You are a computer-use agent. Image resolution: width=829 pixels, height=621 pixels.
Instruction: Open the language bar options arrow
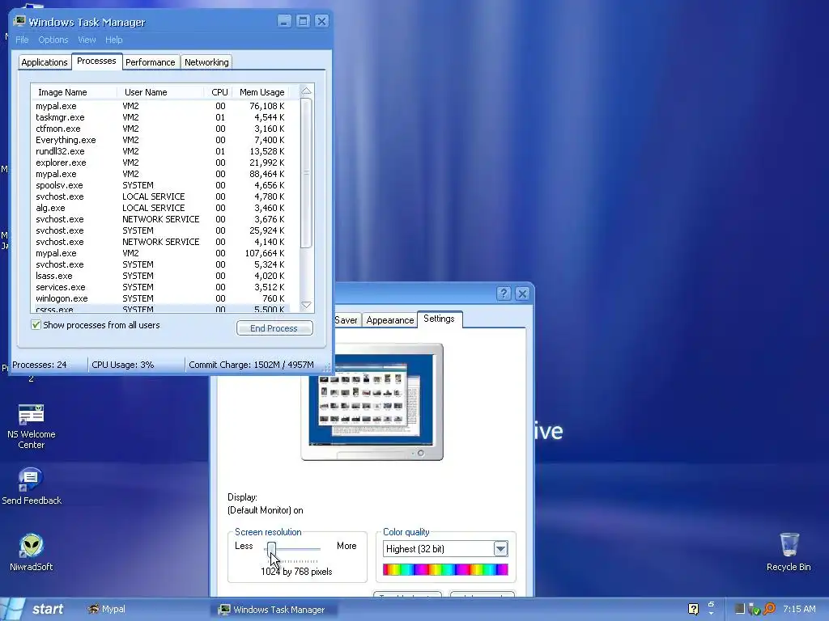point(711,613)
